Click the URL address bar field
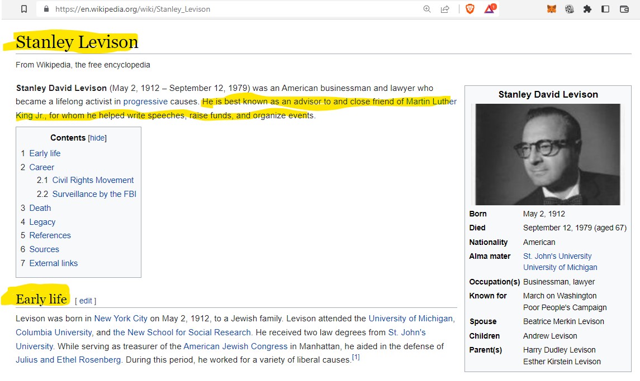The width and height of the screenshot is (640, 381). (224, 9)
